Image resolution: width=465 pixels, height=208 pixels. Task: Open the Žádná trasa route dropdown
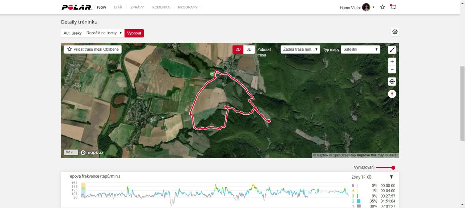(x=300, y=50)
